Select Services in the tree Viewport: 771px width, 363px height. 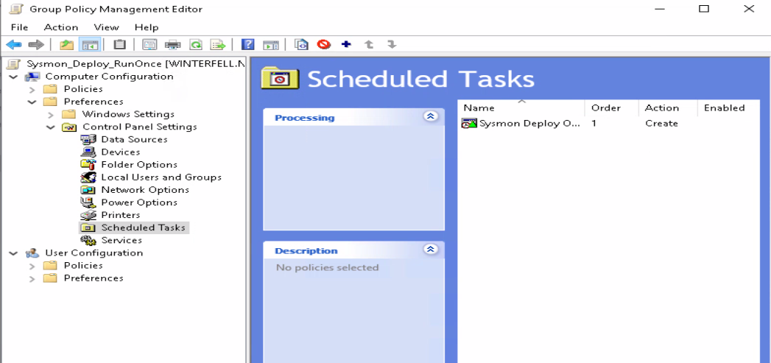pyautogui.click(x=122, y=241)
